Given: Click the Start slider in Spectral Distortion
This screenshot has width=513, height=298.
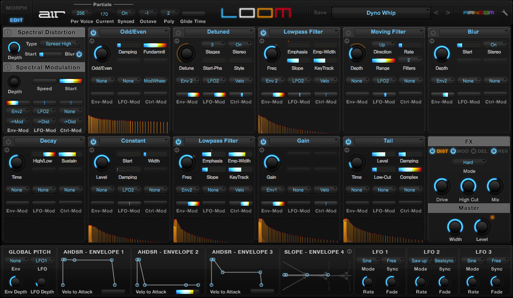Looking at the screenshot, I should [x=50, y=54].
